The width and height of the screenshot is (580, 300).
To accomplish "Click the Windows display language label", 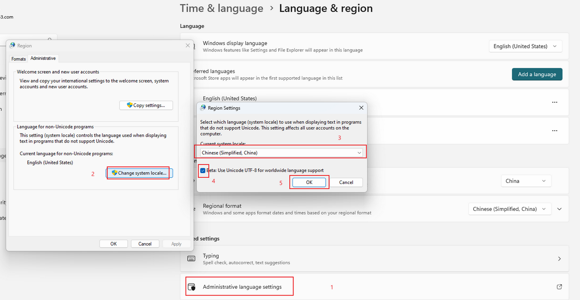I will point(235,43).
